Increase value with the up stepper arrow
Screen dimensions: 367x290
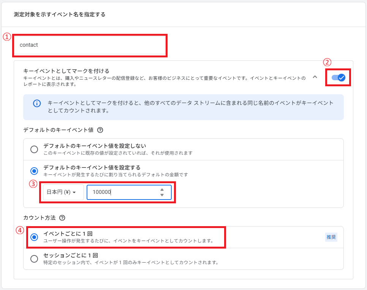[x=162, y=190]
